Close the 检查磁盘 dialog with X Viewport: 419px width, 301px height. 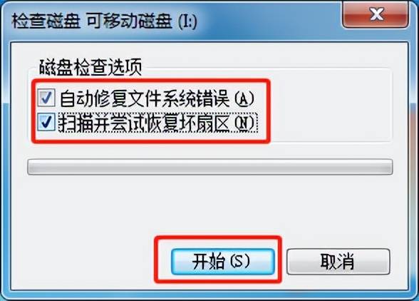point(376,15)
